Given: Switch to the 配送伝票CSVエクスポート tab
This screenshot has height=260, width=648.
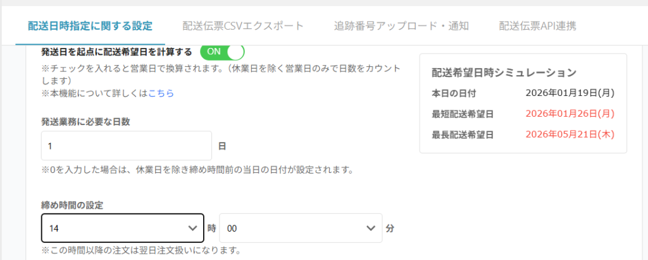Looking at the screenshot, I should [243, 26].
